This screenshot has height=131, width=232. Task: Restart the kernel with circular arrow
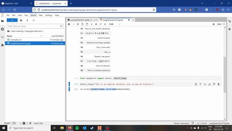101,24
